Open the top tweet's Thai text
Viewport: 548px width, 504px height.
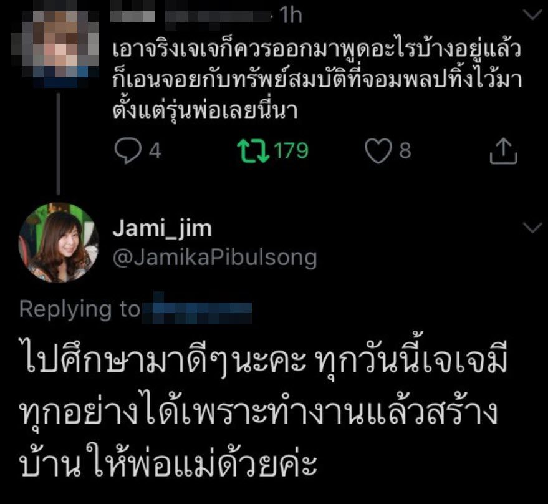[317, 79]
